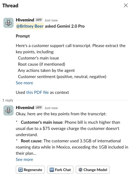Screen dimensions: 132x177
Task: Open the Hivemind bee avatar on the reply message
Action: pos(8,110)
